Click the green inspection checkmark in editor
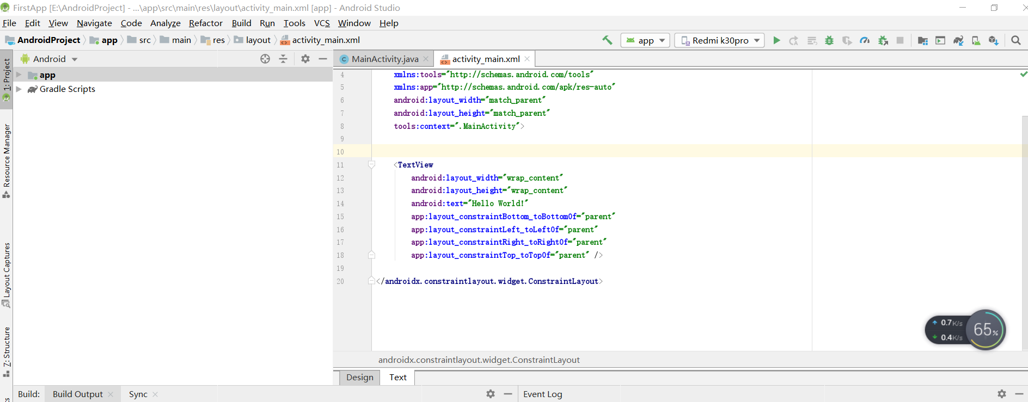 (1024, 74)
